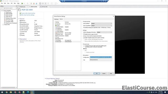Click Help button in settings dialog
The image size is (168, 94).
click(x=111, y=73)
